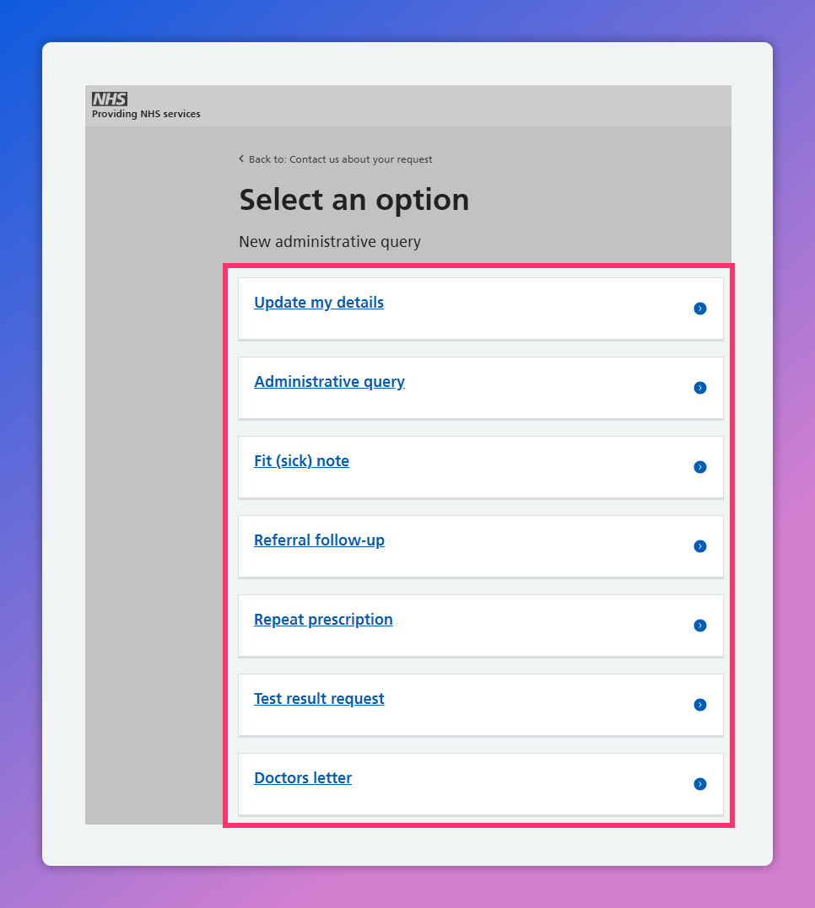815x908 pixels.
Task: Go back to Contact us about your request
Action: (340, 159)
